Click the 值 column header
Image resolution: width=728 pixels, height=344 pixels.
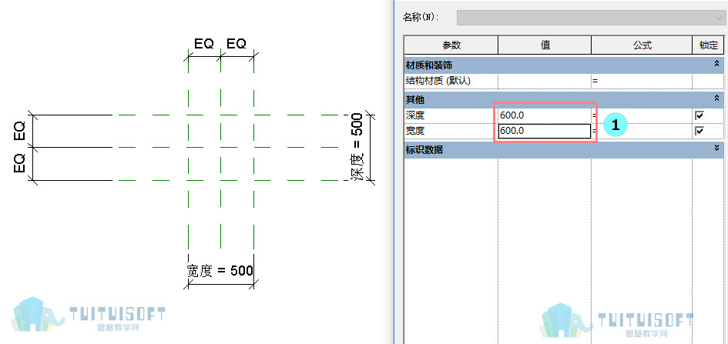(x=545, y=45)
